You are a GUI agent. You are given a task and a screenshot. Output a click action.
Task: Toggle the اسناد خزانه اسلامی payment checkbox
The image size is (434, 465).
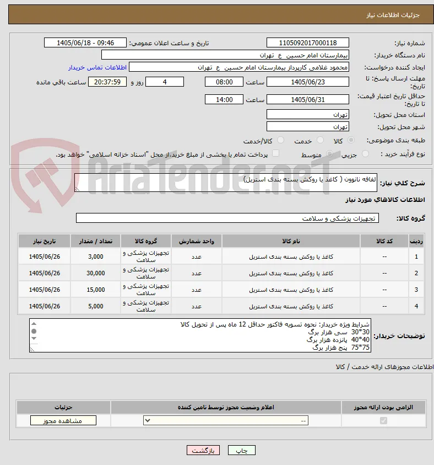pos(275,153)
